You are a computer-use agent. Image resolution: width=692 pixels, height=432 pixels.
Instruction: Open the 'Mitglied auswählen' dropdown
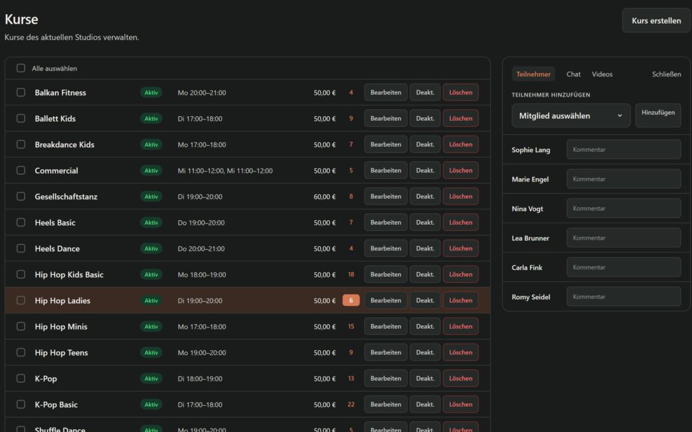click(x=570, y=115)
